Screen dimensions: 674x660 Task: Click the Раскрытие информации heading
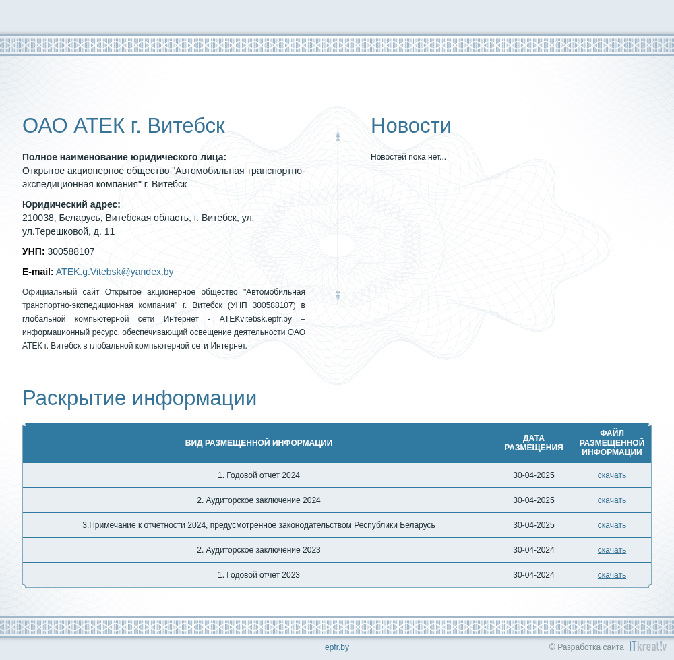[x=140, y=398]
